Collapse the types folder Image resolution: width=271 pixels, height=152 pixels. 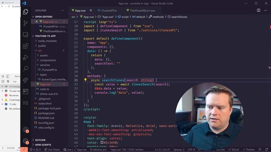(38, 75)
